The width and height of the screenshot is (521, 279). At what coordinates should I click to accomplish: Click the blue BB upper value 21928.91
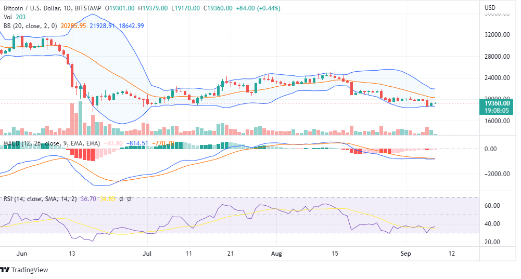point(103,25)
